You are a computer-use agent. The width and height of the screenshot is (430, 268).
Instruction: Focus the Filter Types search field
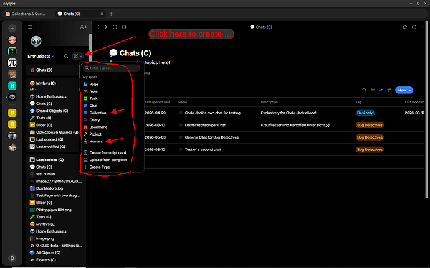(112, 68)
